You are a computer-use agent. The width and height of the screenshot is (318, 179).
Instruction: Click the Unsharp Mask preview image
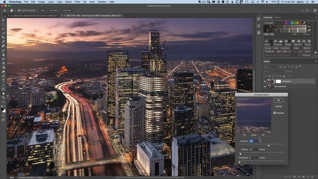(254, 115)
